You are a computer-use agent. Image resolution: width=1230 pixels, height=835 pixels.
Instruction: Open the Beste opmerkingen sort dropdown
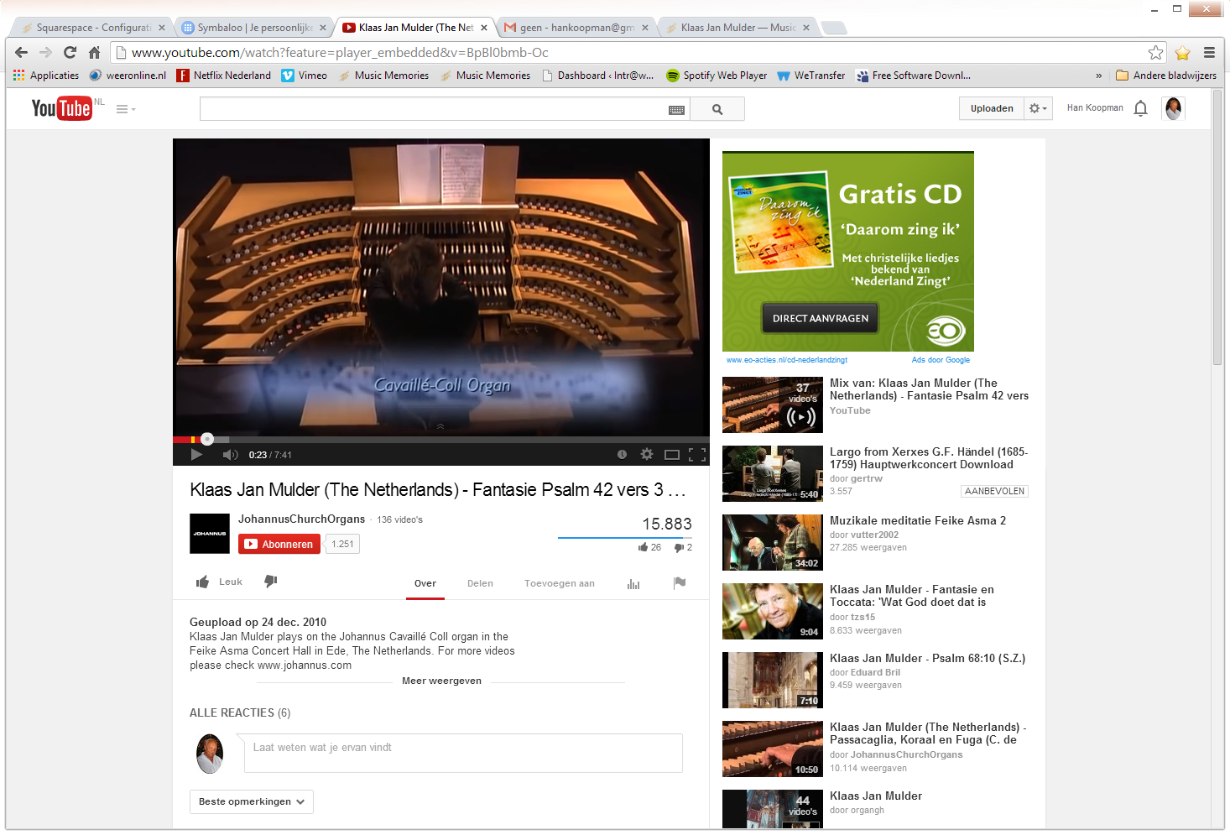(252, 801)
